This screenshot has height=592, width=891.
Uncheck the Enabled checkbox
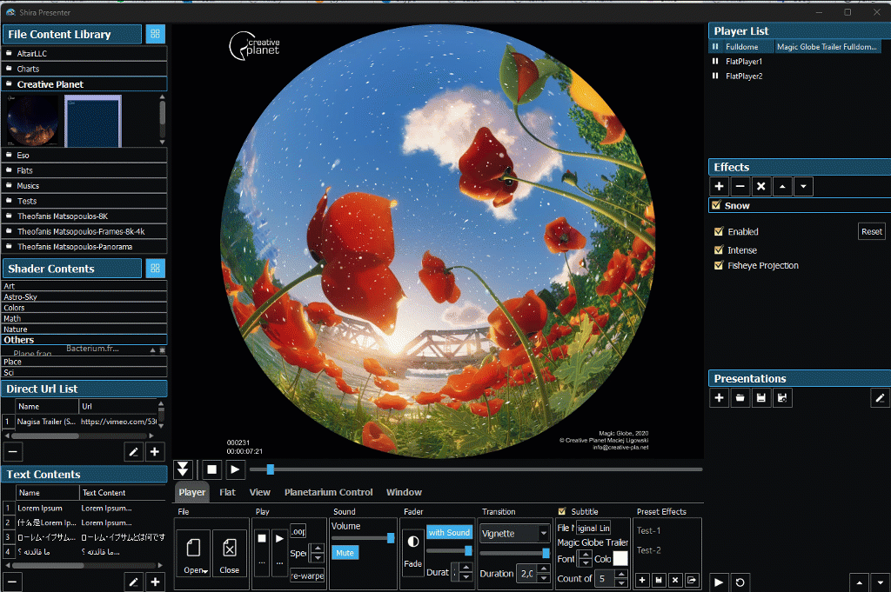(x=719, y=231)
